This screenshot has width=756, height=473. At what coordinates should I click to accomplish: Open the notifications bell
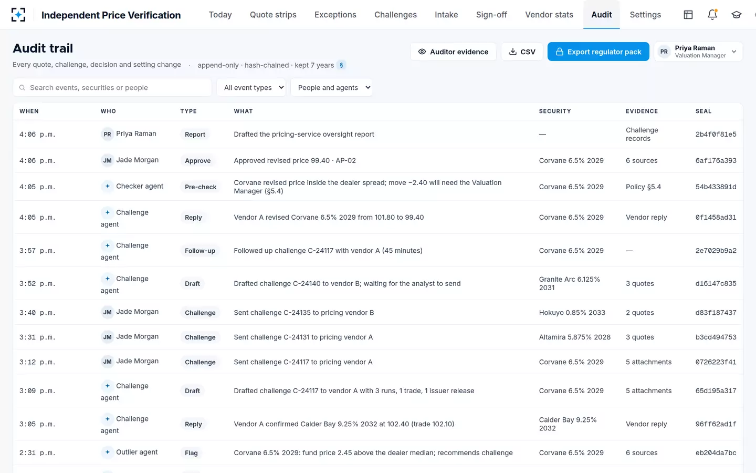[712, 15]
